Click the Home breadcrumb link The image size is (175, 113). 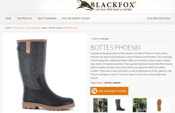(8, 28)
